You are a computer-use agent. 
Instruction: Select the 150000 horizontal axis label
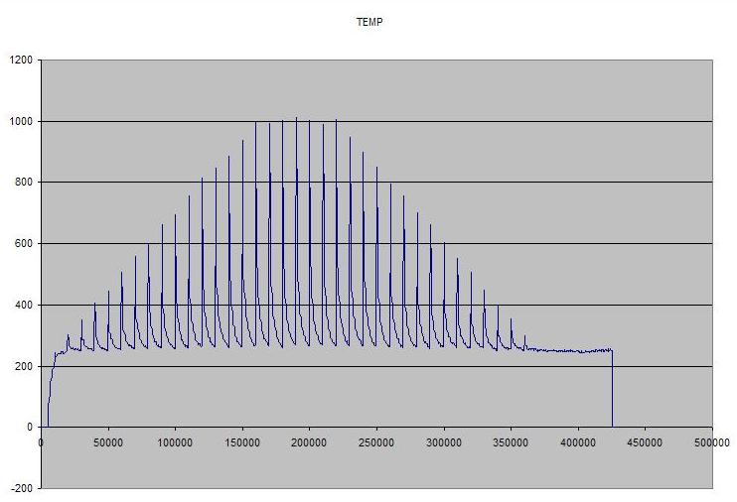click(241, 439)
